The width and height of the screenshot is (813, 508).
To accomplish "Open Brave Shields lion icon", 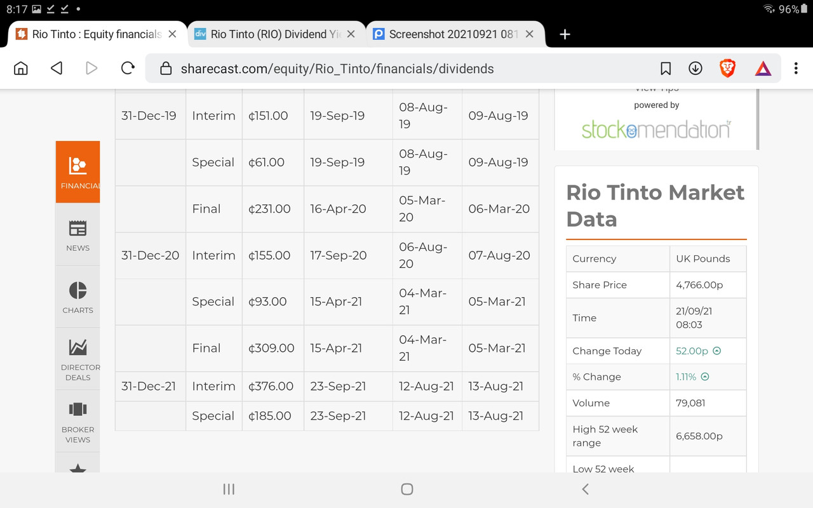I will tap(728, 68).
